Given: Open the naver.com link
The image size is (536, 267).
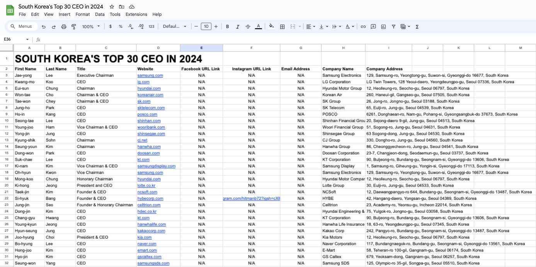Looking at the screenshot, I should point(147,244).
